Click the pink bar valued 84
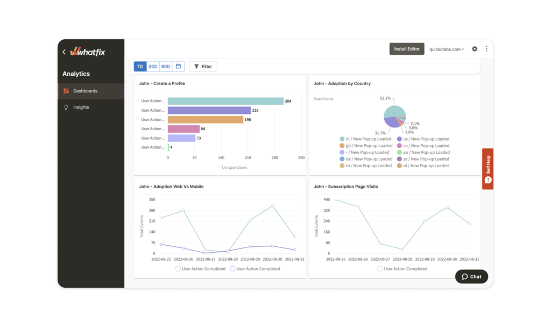The height and width of the screenshot is (327, 551). point(183,129)
